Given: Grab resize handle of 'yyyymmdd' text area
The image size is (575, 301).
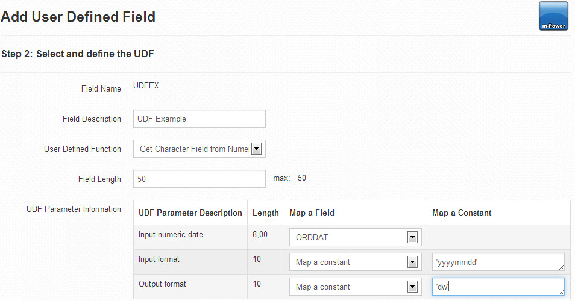Looking at the screenshot, I should click(561, 268).
